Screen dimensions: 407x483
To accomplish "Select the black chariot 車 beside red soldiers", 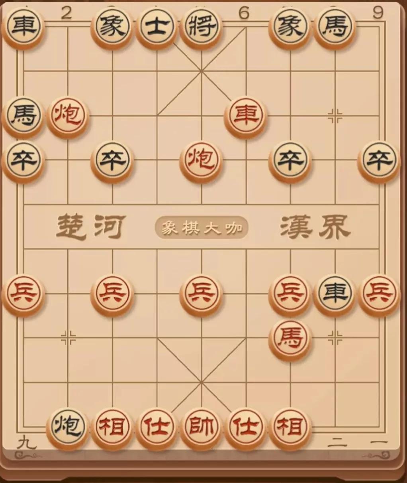I will point(335,294).
